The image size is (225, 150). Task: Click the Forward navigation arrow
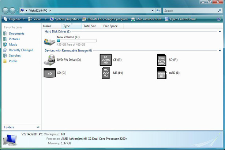point(12,11)
